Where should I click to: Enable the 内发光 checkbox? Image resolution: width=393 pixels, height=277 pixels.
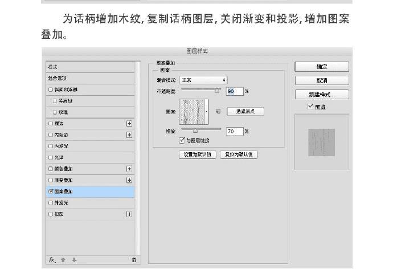51,146
